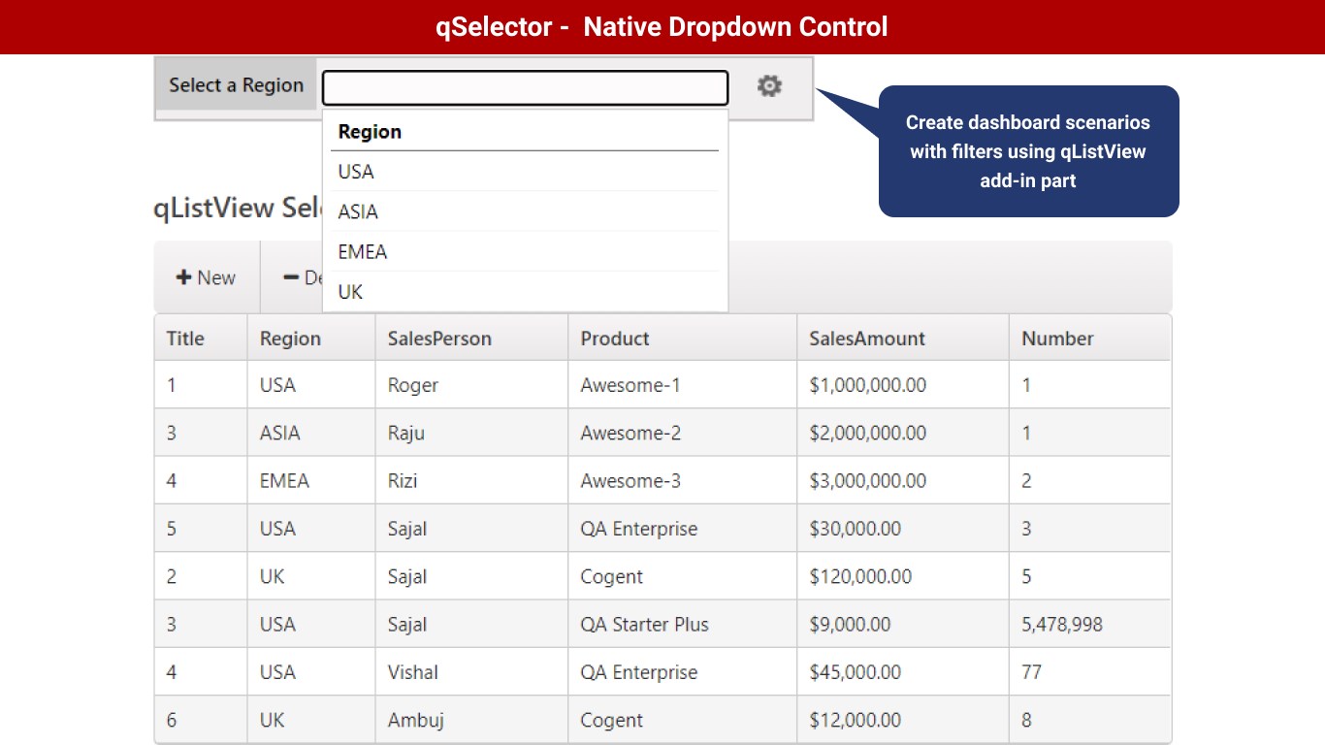
Task: Click the SalesAmount column header
Action: point(867,339)
